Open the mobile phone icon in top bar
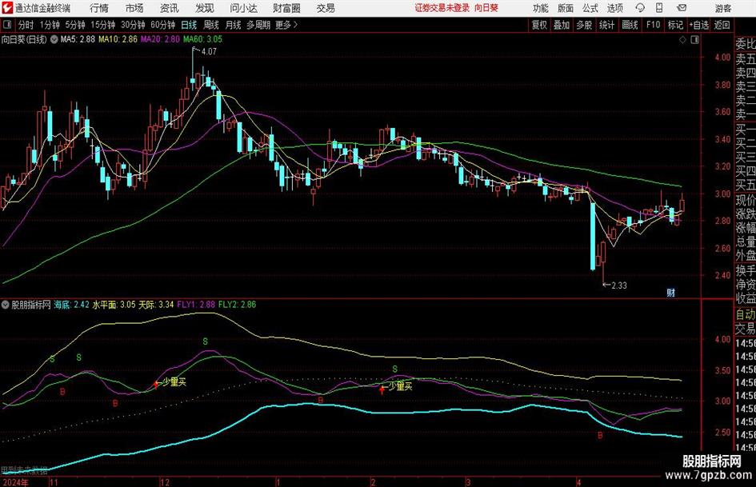Screen dimensions: 756x487 click(x=659, y=8)
